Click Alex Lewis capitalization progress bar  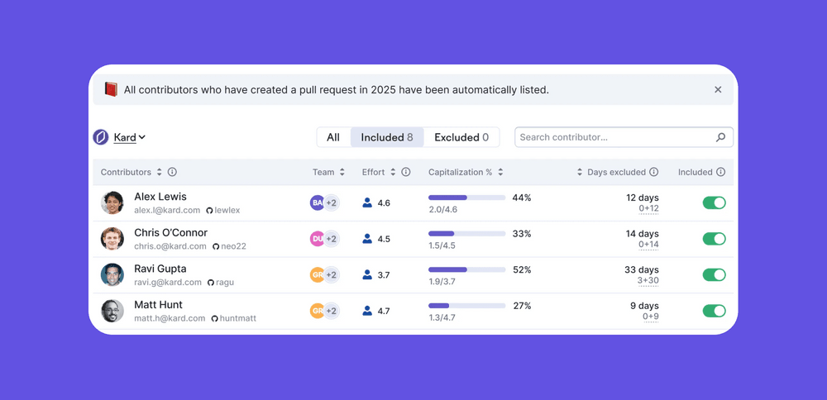click(466, 198)
